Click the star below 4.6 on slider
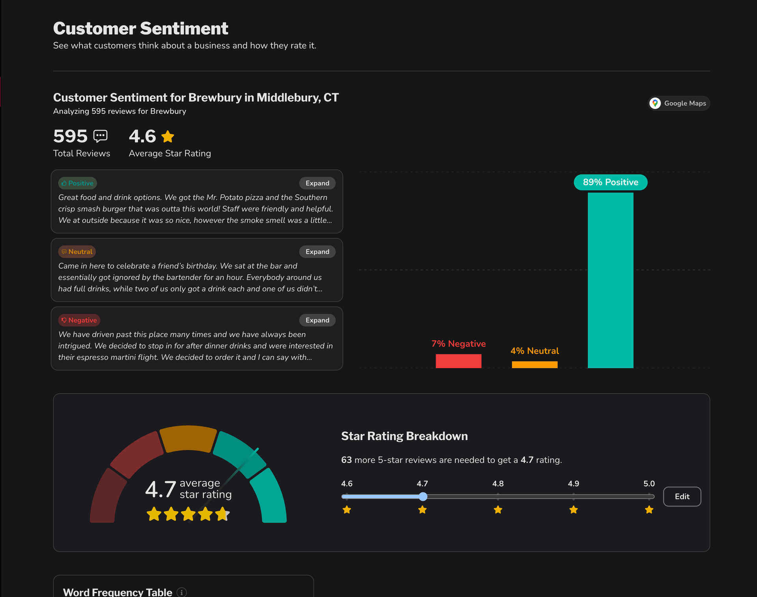Screen dimensions: 757x597 (347, 510)
